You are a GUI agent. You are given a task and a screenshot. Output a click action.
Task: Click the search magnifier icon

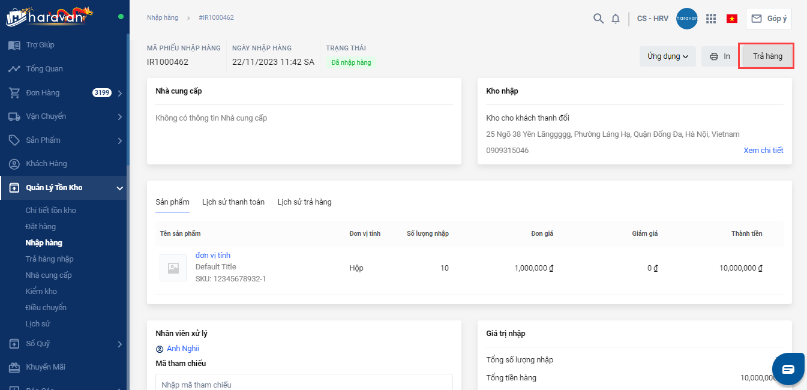[x=598, y=19]
